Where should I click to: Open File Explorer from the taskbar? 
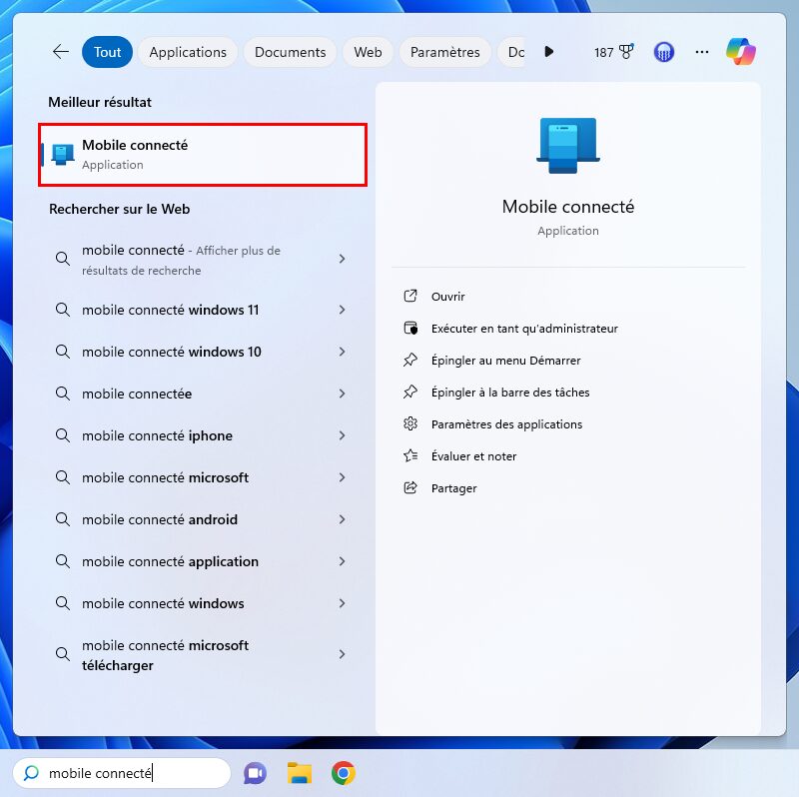[300, 773]
